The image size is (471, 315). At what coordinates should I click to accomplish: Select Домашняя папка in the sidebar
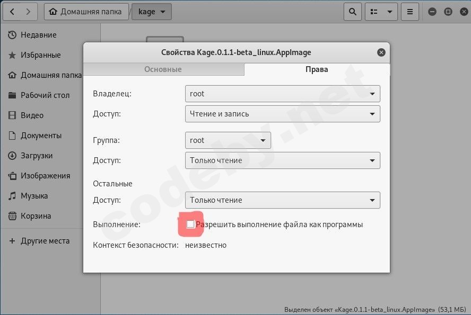(x=41, y=75)
